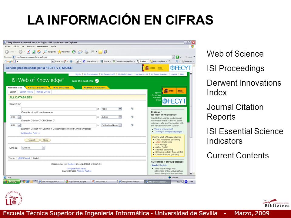Click My Citation Alerts link
Image resolution: width=291 pixels, height=218 pixels.
tap(125, 74)
